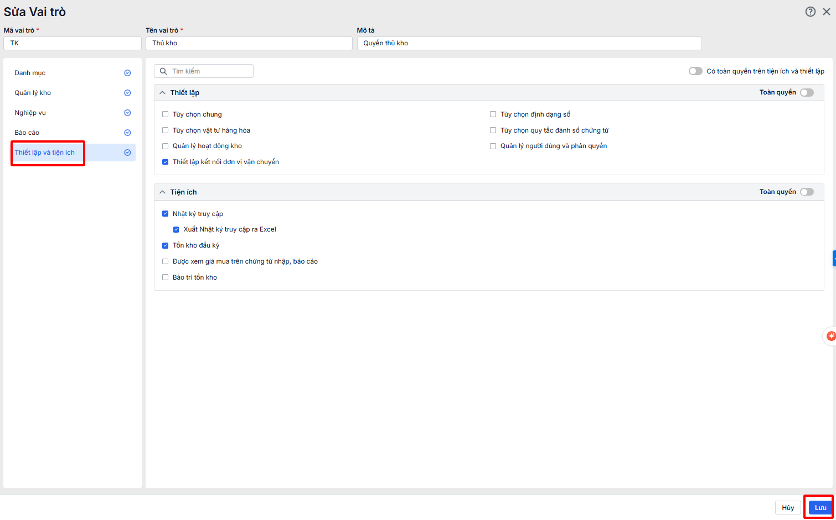The height and width of the screenshot is (520, 836).
Task: Click the Hủy cancel button
Action: tap(788, 508)
